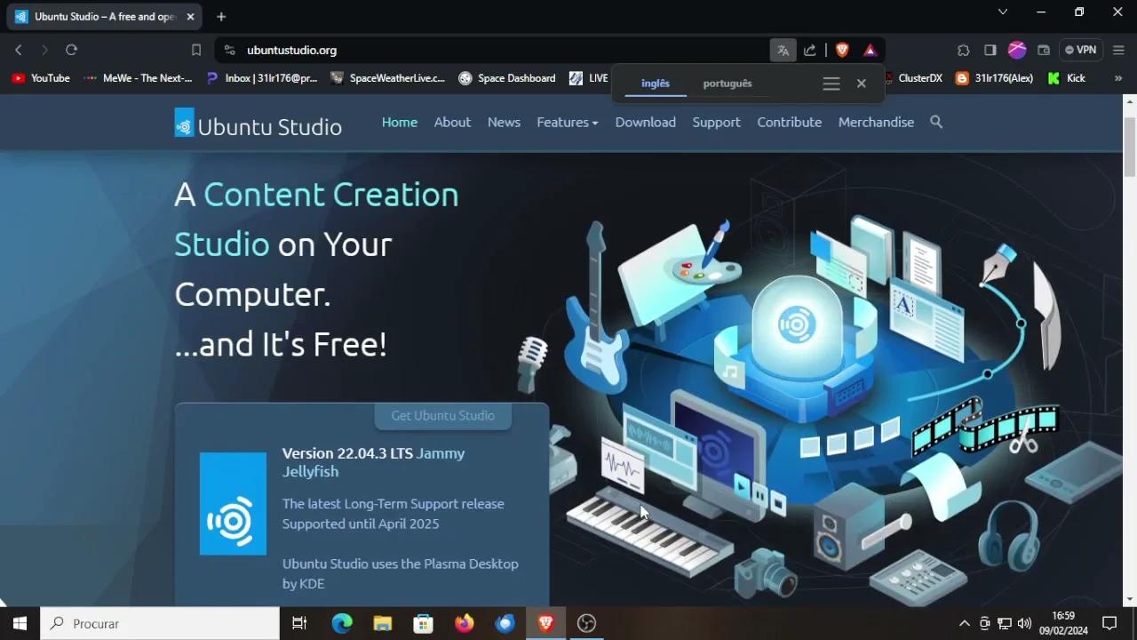Open Microsoft Edge from the taskbar
The height and width of the screenshot is (640, 1137).
342,623
